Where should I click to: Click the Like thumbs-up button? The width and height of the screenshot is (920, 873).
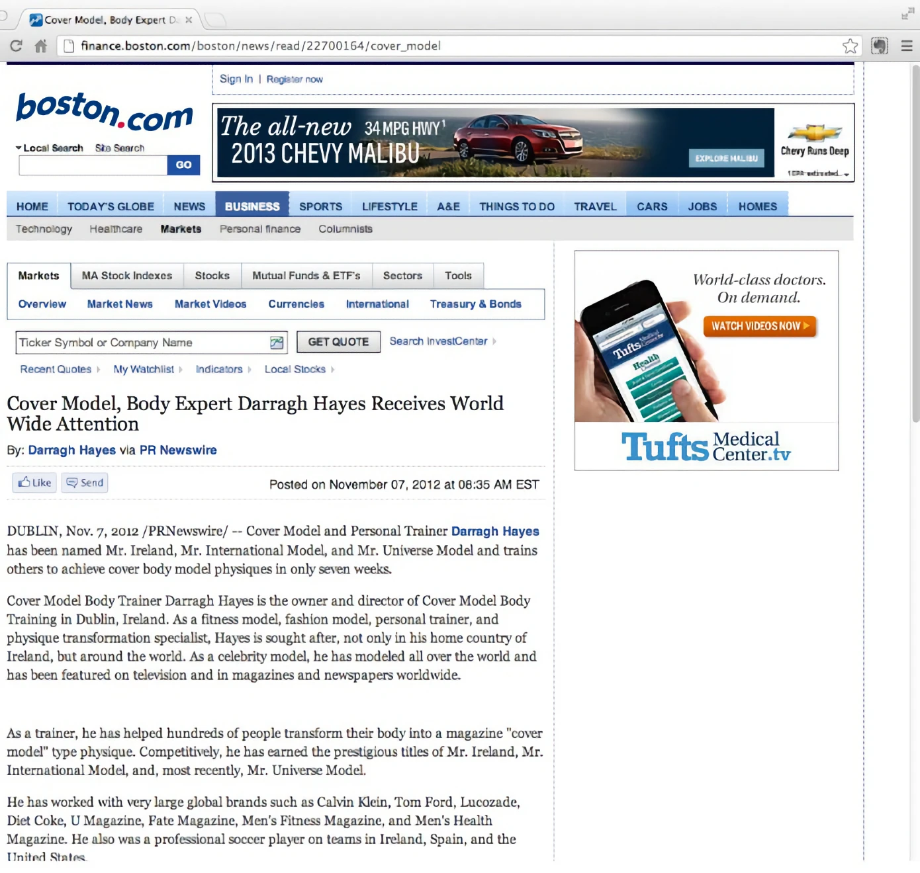(34, 482)
